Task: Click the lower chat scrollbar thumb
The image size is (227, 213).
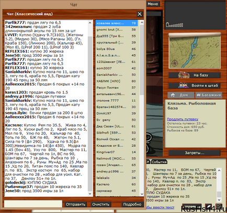Action: tap(219, 194)
